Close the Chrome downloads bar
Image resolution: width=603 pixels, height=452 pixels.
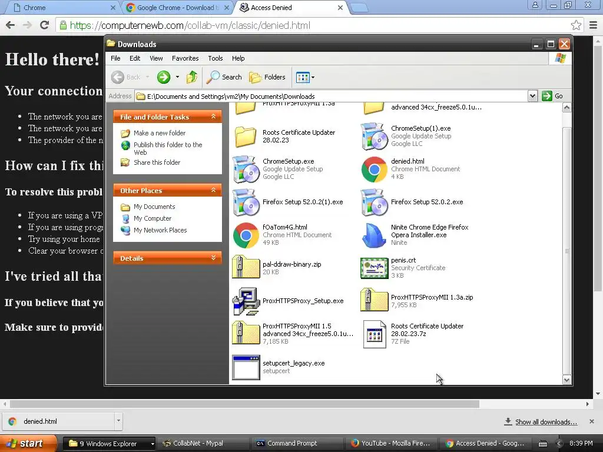pyautogui.click(x=592, y=421)
